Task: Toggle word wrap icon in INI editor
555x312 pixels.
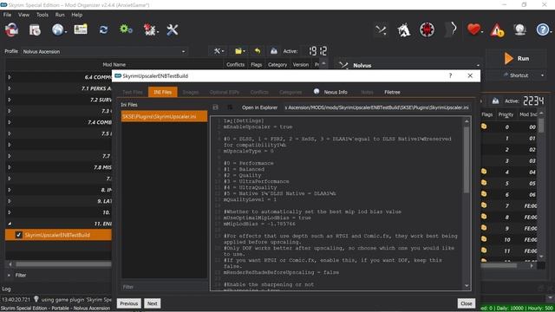Action: tap(230, 107)
